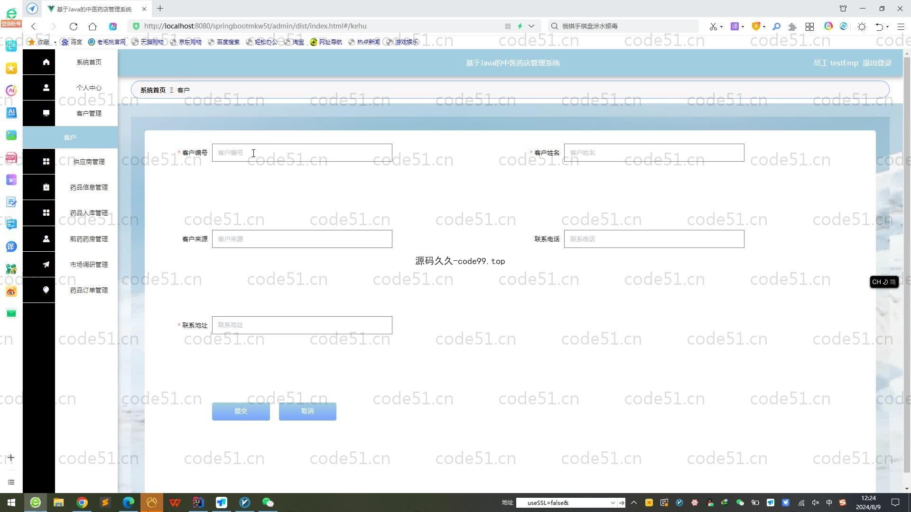Click the browser home icon
The image size is (911, 512).
tap(93, 26)
